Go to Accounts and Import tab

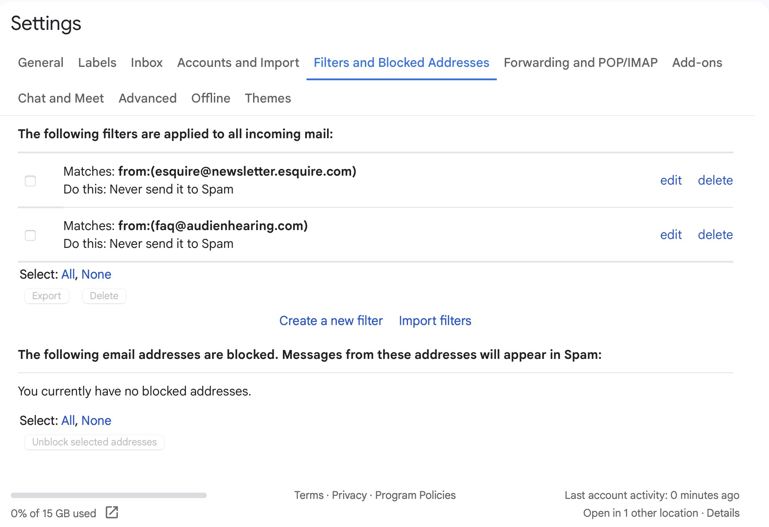pos(238,62)
